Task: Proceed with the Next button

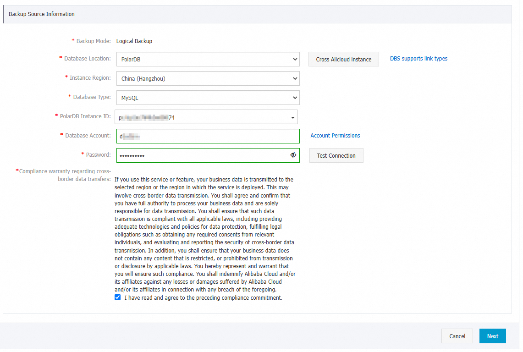Action: click(x=492, y=336)
